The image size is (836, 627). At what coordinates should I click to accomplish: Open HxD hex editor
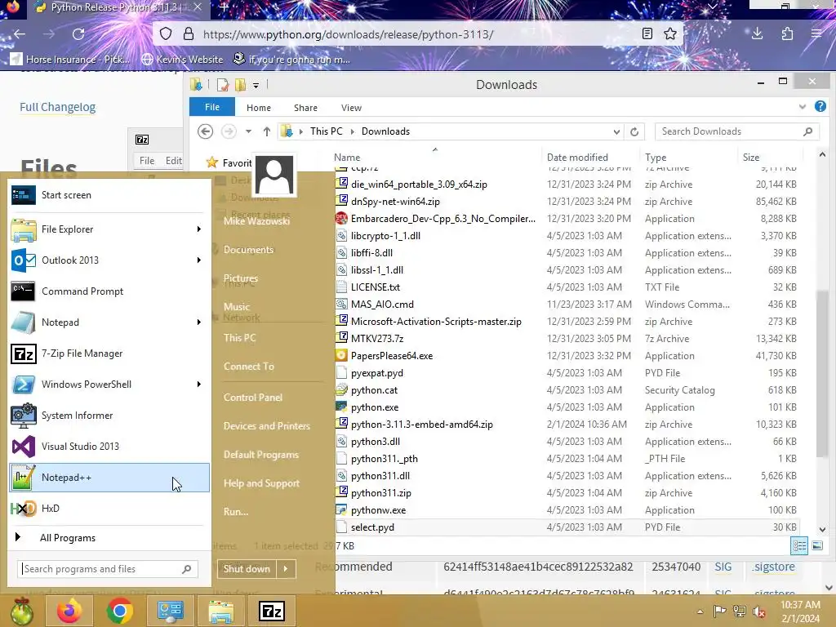109,509
